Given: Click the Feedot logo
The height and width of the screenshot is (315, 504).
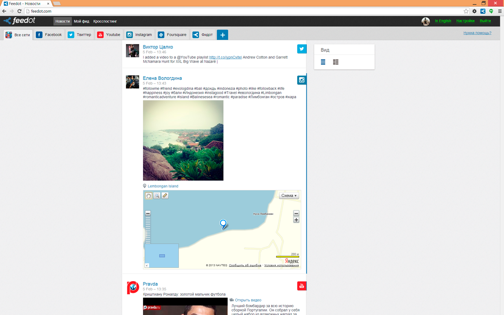Looking at the screenshot, I should pyautogui.click(x=19, y=21).
